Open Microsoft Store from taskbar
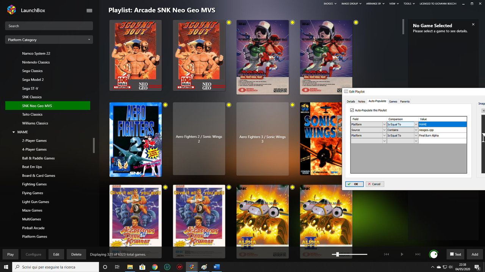Viewport: 485px width, 272px height. click(x=142, y=267)
